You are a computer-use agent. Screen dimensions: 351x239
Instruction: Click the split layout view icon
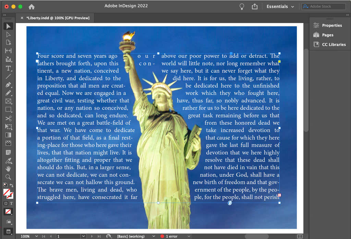(300, 236)
